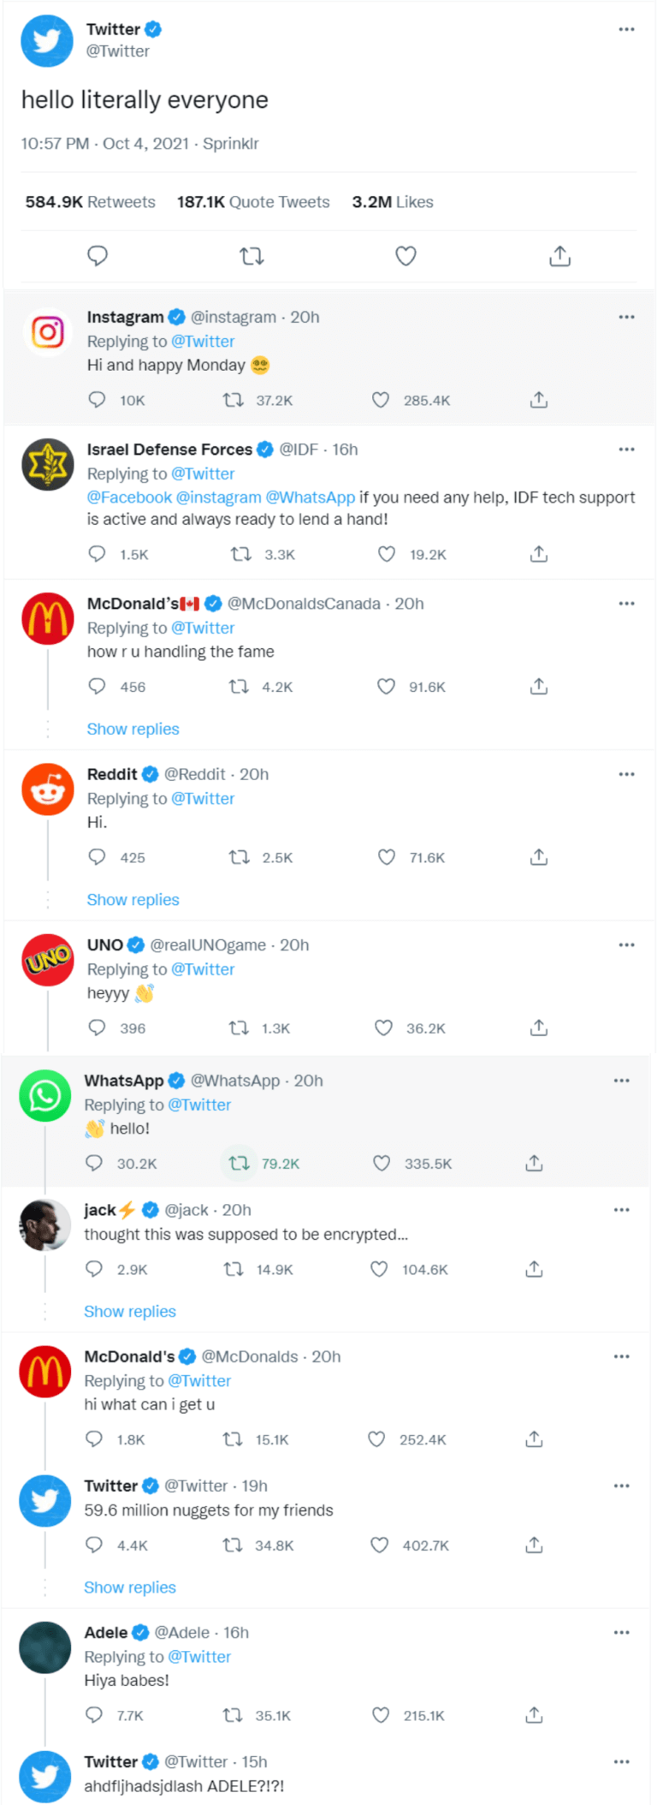Share the Israel Defense Forces reply
Viewport: 657px width, 1805px height.
point(538,554)
